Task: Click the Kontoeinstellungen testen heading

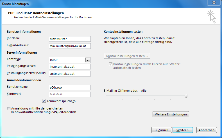Action: tap(123, 32)
